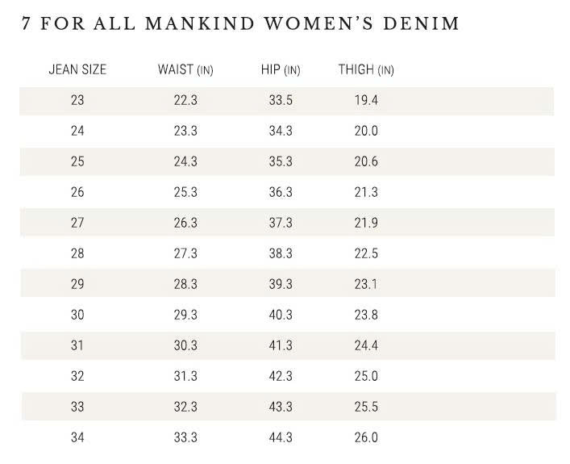
Task: Select hip value 42.3
Action: 281,377
